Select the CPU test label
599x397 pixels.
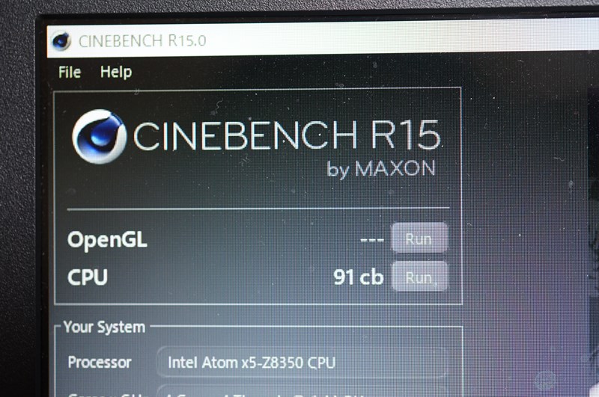pyautogui.click(x=88, y=277)
